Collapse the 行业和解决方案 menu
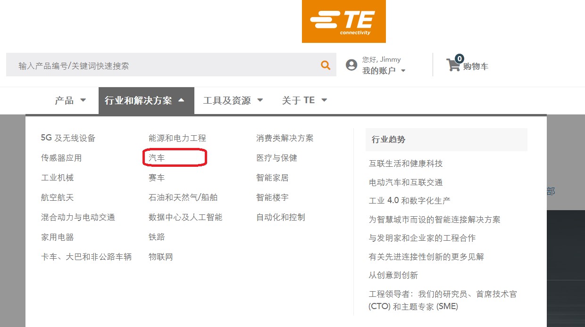The image size is (585, 327). (x=146, y=100)
